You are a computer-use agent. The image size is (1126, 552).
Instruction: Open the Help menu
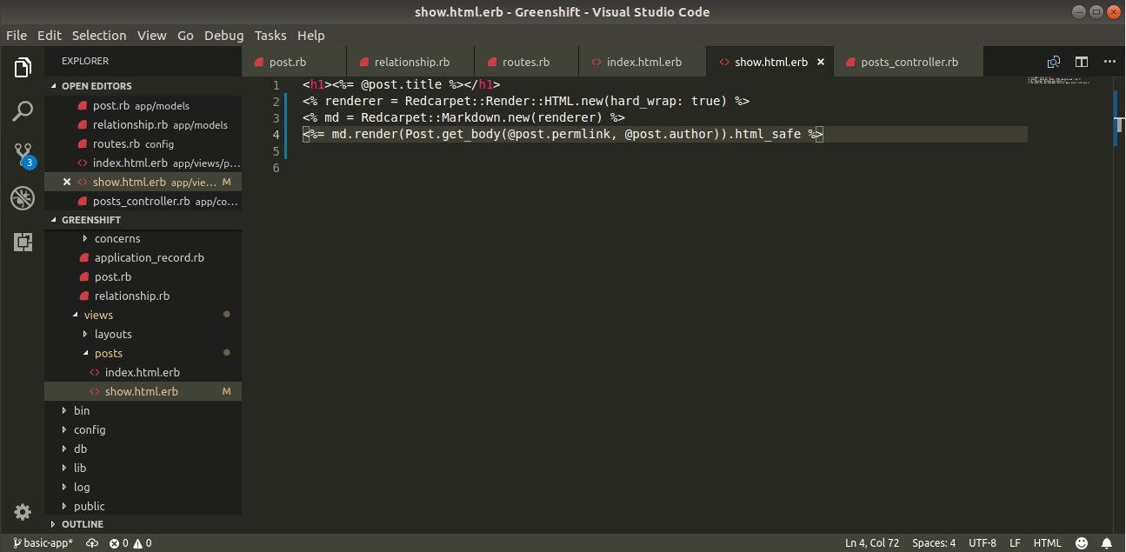click(311, 36)
